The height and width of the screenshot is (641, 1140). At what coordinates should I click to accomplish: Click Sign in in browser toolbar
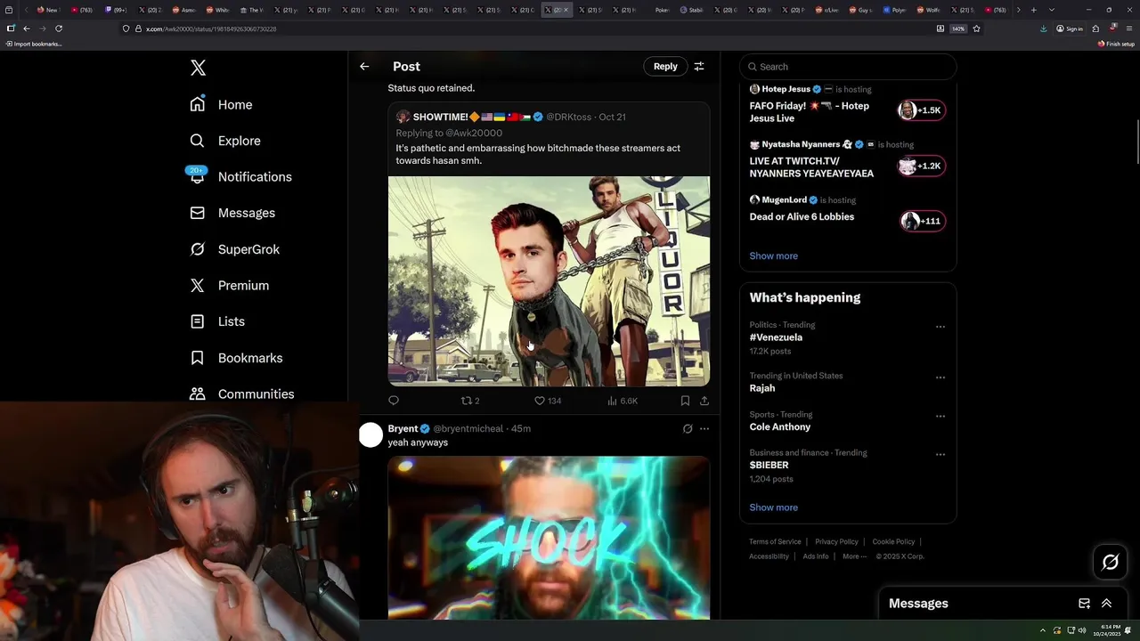click(x=1070, y=28)
